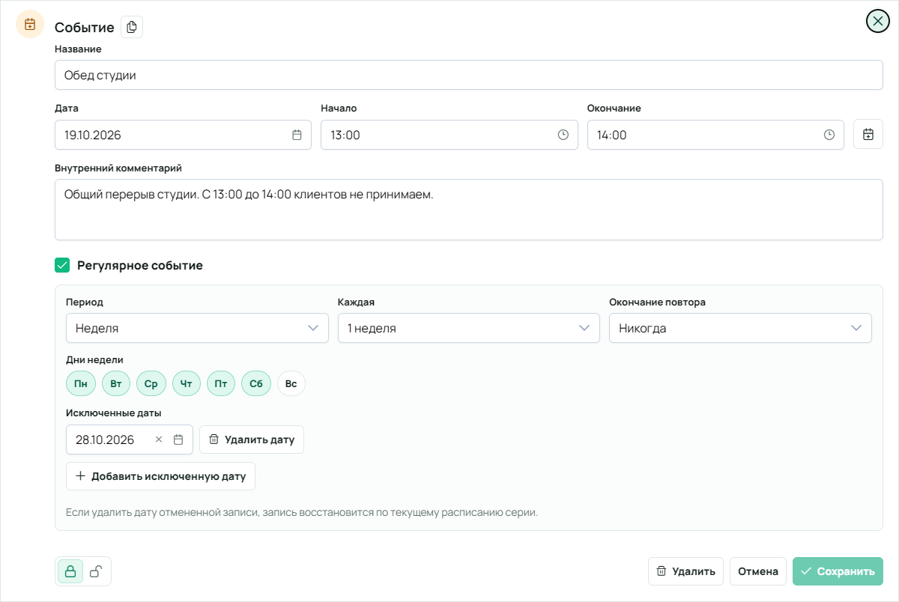This screenshot has width=899, height=602.
Task: Clear excluded date 28.10.2026 with x icon
Action: pyautogui.click(x=159, y=440)
